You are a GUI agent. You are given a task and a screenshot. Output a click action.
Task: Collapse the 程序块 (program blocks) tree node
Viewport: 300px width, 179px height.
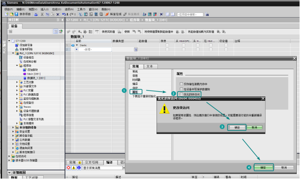click(17, 66)
